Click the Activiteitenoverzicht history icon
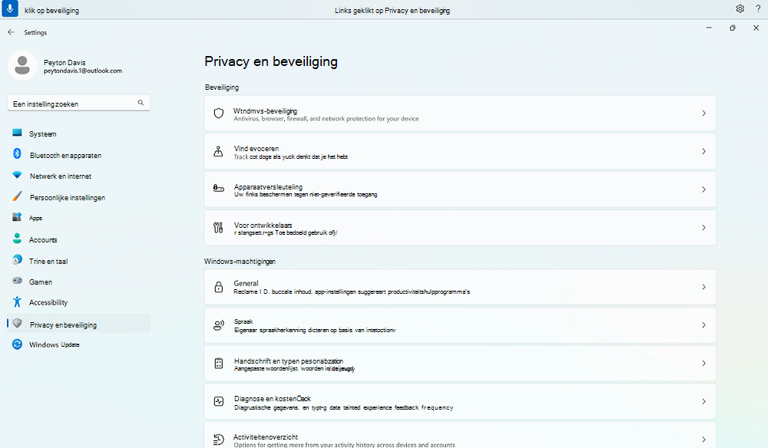The height and width of the screenshot is (448, 768). pos(219,440)
